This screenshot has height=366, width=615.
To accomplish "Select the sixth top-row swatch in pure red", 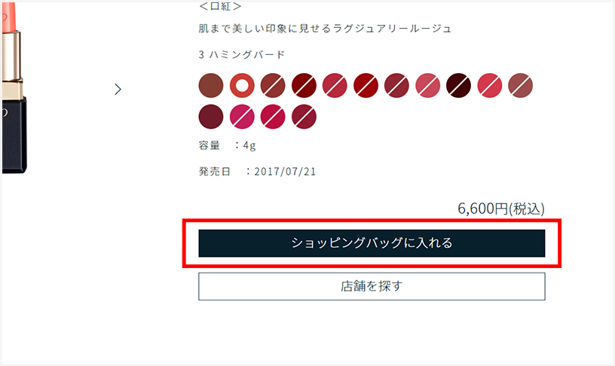I will [x=366, y=85].
